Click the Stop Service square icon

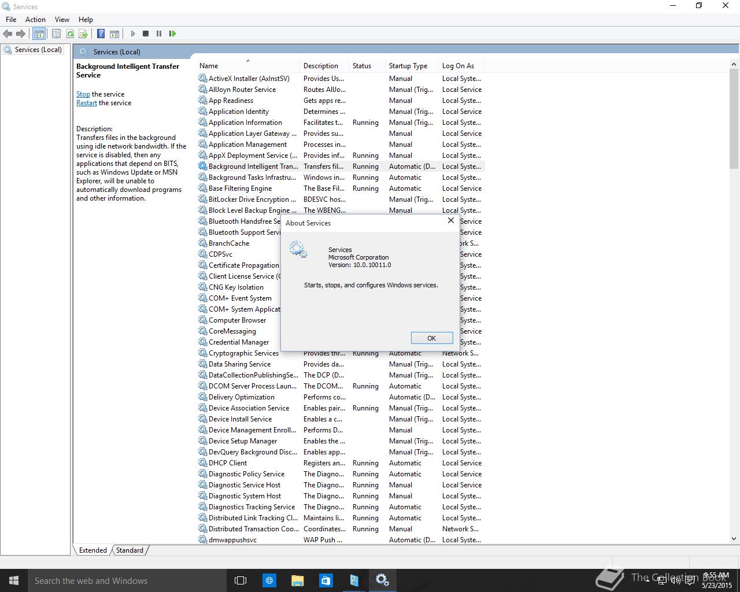(x=146, y=34)
